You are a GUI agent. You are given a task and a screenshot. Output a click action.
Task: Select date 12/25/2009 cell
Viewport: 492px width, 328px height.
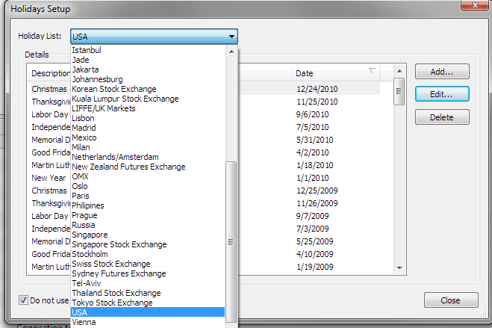coord(317,191)
